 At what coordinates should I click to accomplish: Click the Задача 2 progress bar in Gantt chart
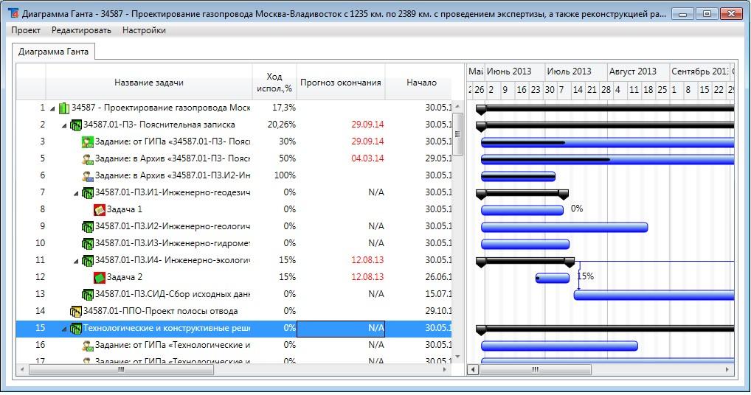[x=552, y=278]
